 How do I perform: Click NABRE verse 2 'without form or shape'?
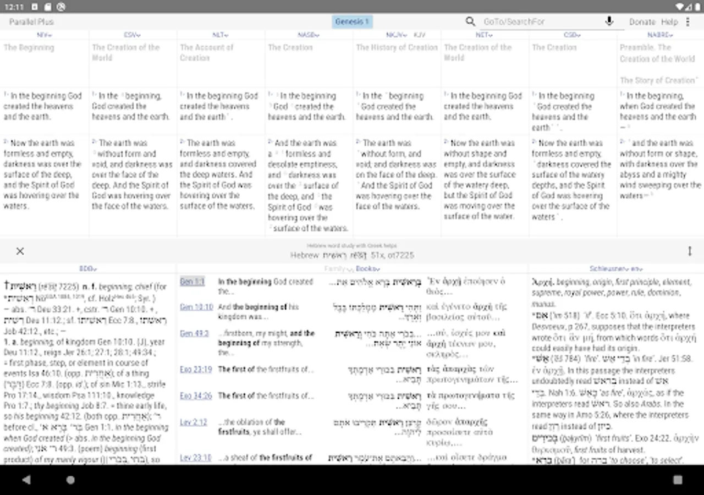point(658,154)
